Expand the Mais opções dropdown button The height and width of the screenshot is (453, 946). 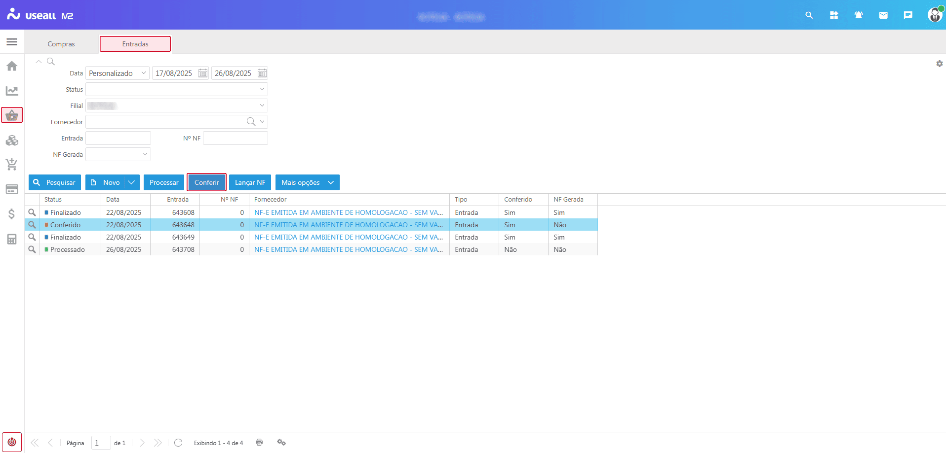coord(307,182)
